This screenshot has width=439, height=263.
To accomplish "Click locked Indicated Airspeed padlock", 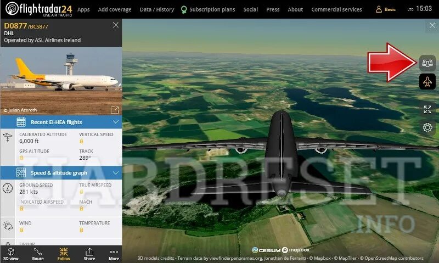I will [x=21, y=209].
